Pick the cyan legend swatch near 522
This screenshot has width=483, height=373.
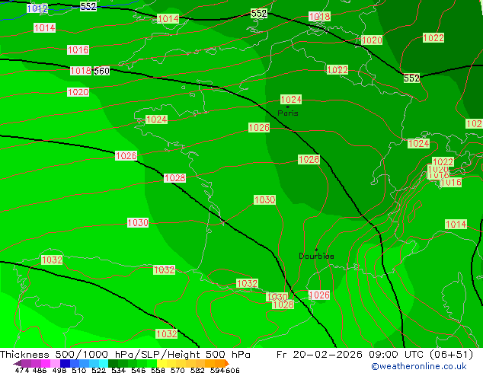(104, 363)
